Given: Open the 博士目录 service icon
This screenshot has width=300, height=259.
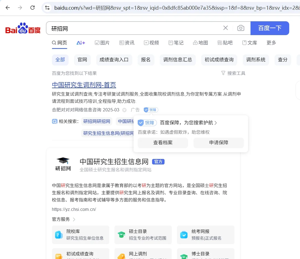Looking at the screenshot, I should coord(184,256).
